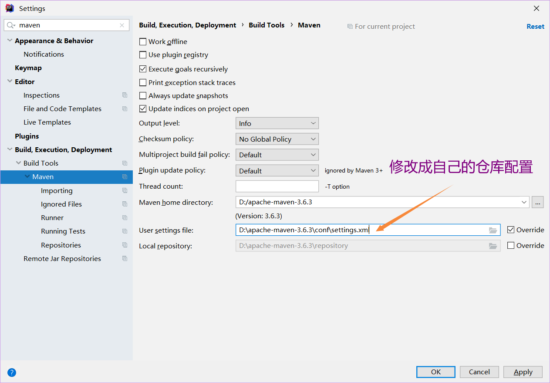Enable Always update snapshots

click(142, 95)
